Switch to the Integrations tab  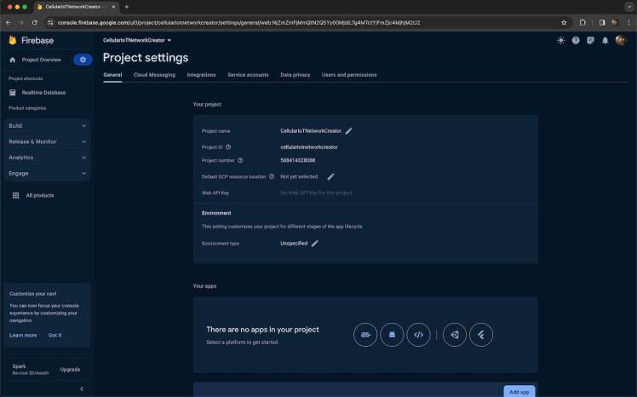tap(201, 75)
